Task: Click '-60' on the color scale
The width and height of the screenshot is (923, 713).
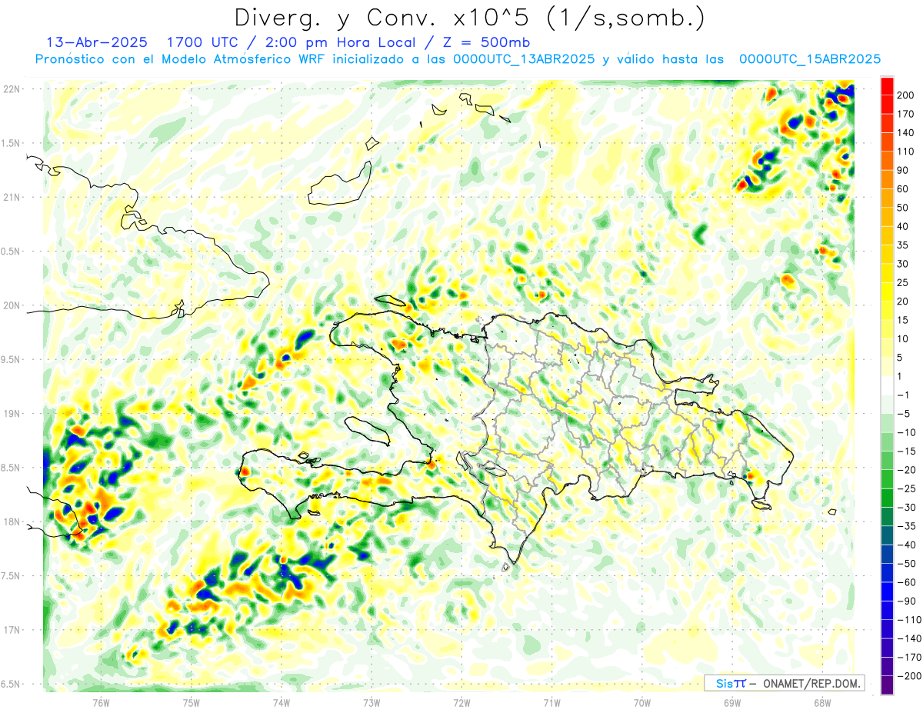Action: pyautogui.click(x=906, y=582)
